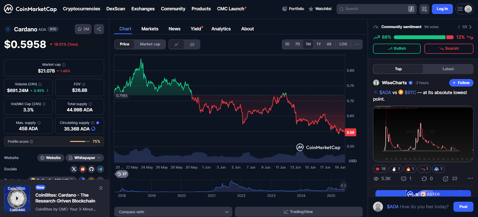Toggle LOG scale on chart

pyautogui.click(x=343, y=44)
